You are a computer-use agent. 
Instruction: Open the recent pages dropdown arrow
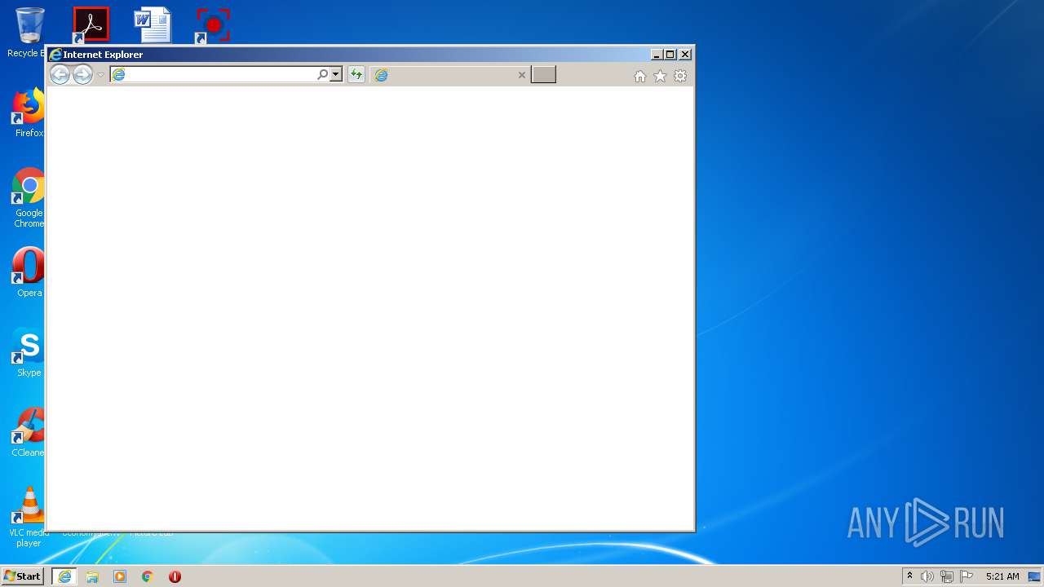point(100,75)
